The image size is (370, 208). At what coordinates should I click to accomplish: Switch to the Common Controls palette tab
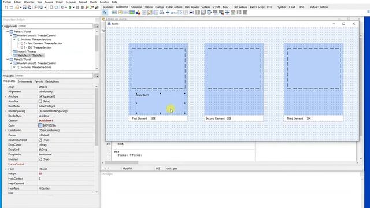pos(142,7)
